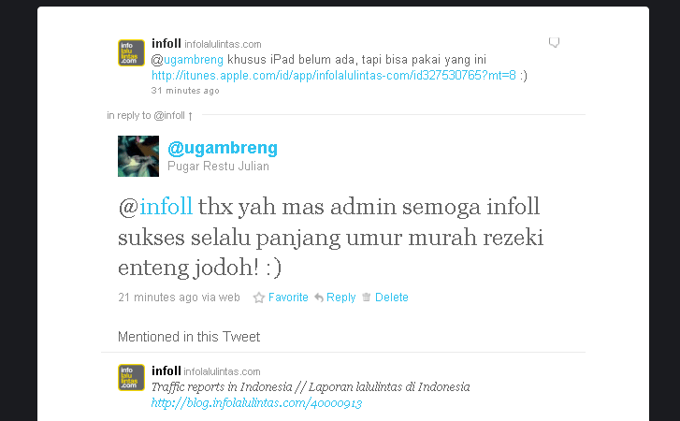Click the Favorite text link
This screenshot has width=680, height=421.
tap(288, 298)
